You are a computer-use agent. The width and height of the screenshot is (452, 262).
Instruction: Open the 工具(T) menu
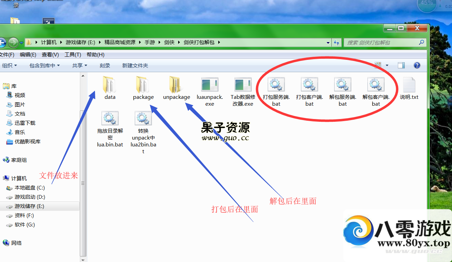(x=73, y=55)
